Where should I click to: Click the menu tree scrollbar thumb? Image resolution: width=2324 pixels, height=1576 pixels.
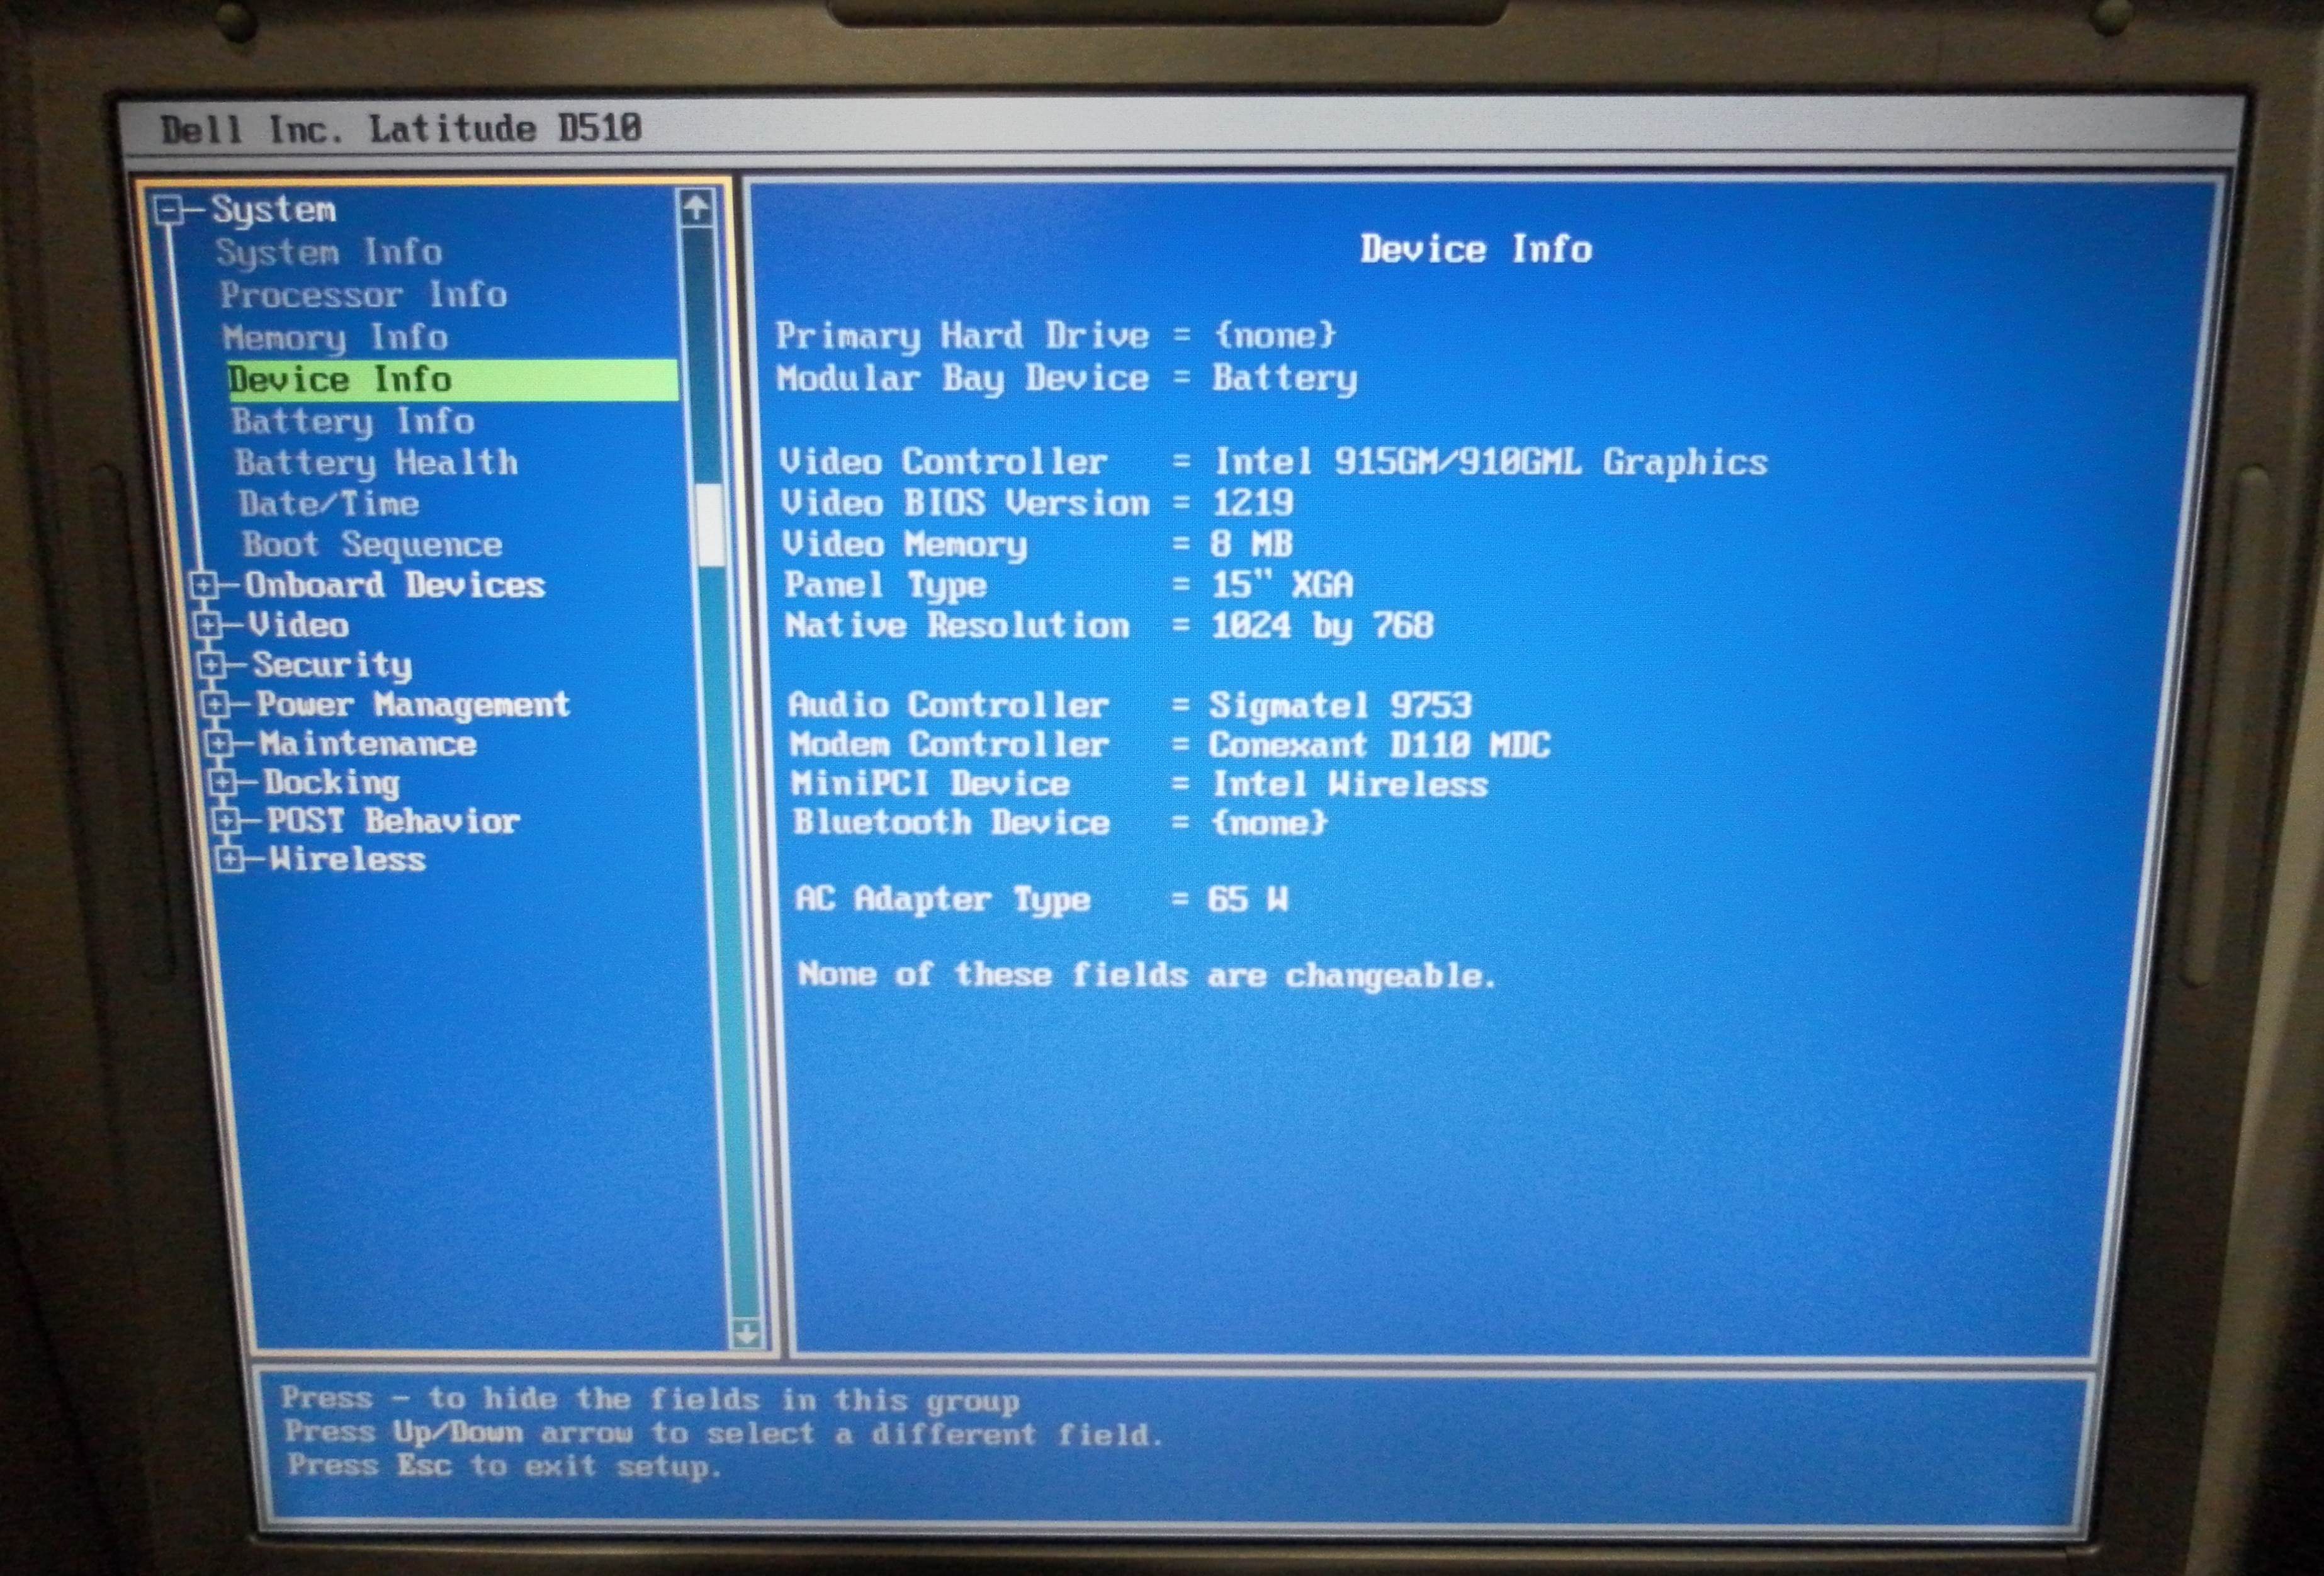pyautogui.click(x=710, y=524)
